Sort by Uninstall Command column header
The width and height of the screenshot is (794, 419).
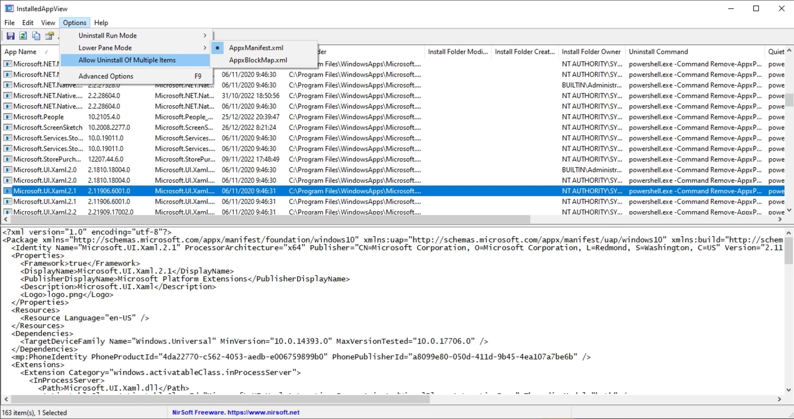[695, 52]
